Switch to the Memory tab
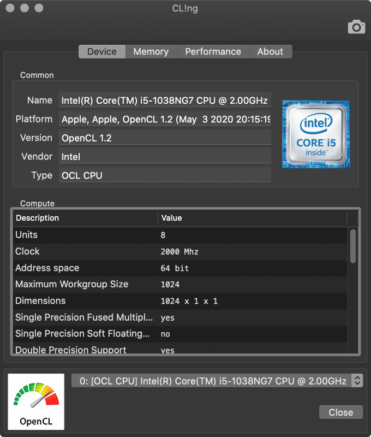This screenshot has height=437, width=371. tap(151, 51)
